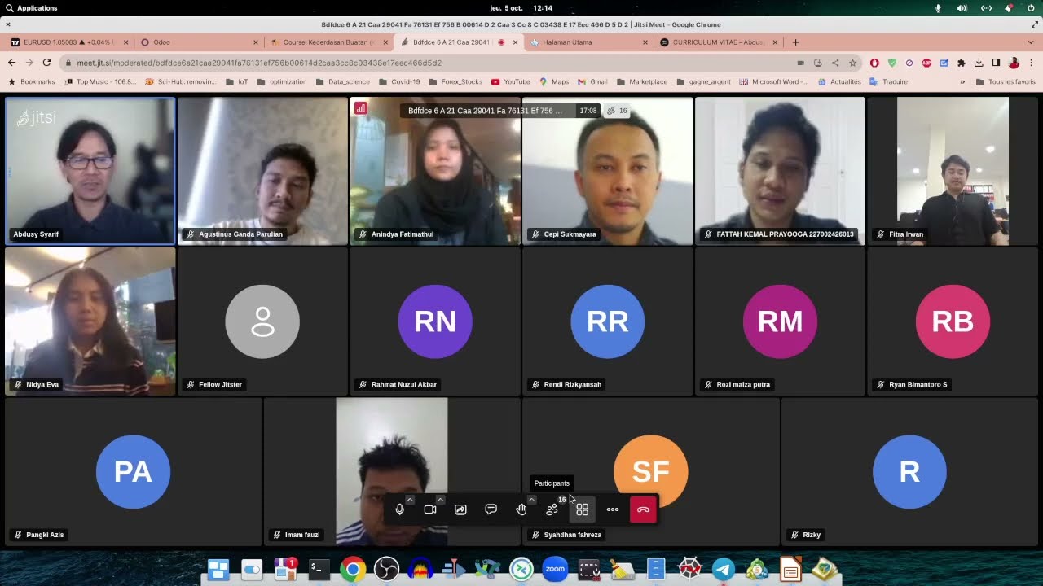The width and height of the screenshot is (1043, 586).
Task: Click the volume icon in system panel
Action: [962, 8]
